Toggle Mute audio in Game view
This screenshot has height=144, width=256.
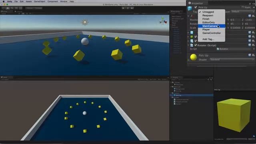[x=153, y=79]
